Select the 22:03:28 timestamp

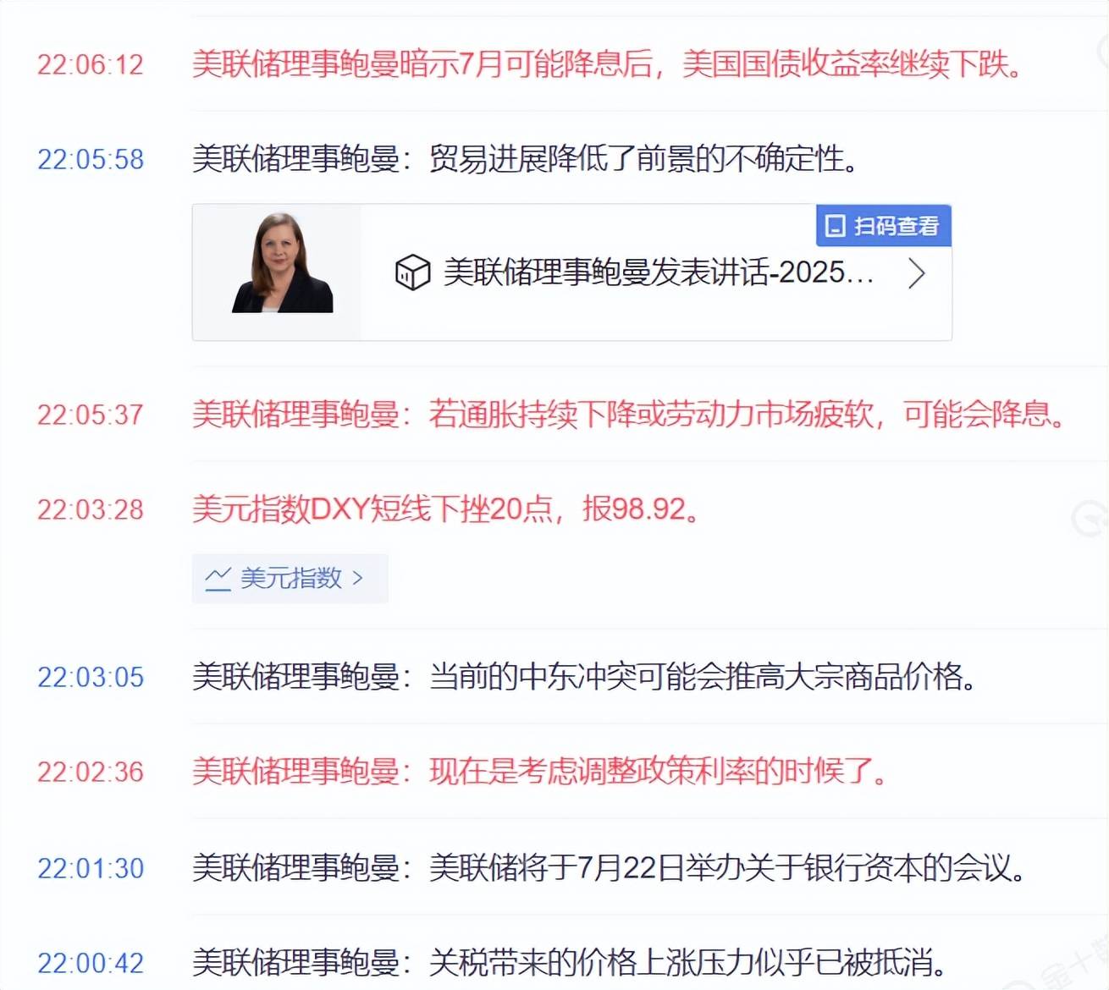tap(91, 509)
